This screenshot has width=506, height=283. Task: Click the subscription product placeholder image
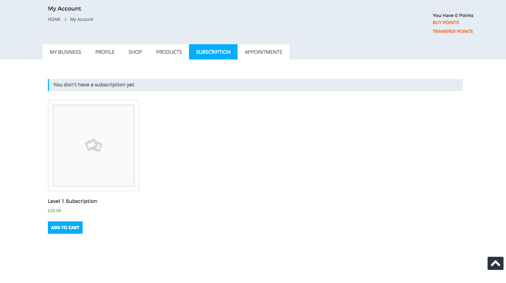pos(94,146)
